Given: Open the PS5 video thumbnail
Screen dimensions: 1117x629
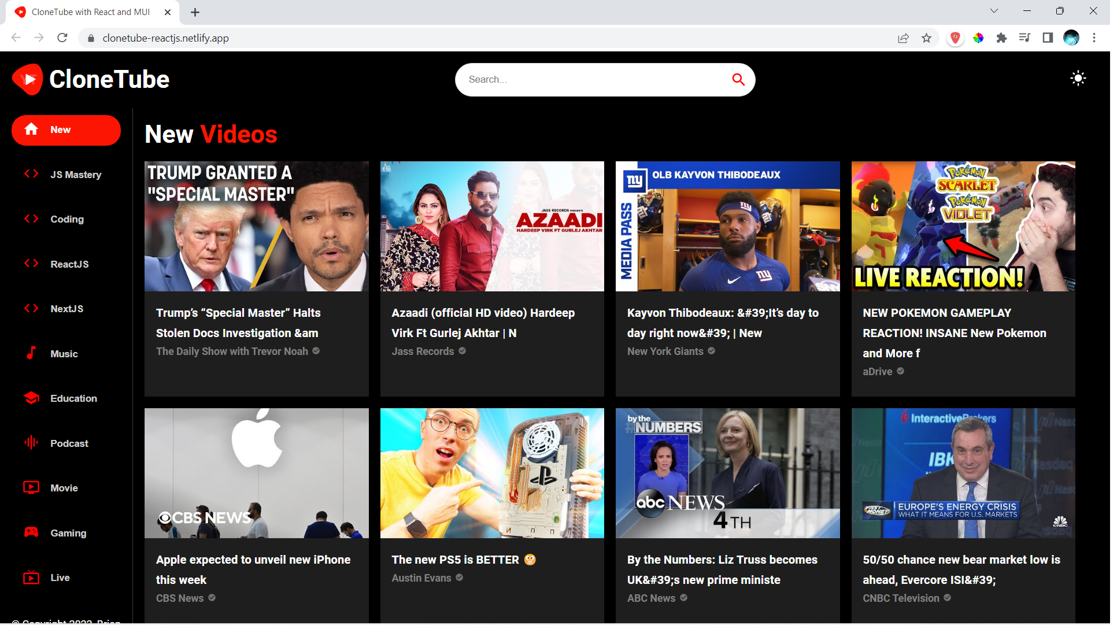Looking at the screenshot, I should pyautogui.click(x=495, y=476).
